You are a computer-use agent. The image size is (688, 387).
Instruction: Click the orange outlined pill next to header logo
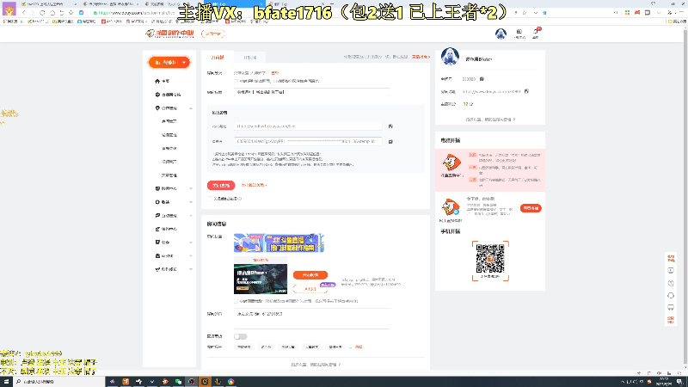point(212,34)
